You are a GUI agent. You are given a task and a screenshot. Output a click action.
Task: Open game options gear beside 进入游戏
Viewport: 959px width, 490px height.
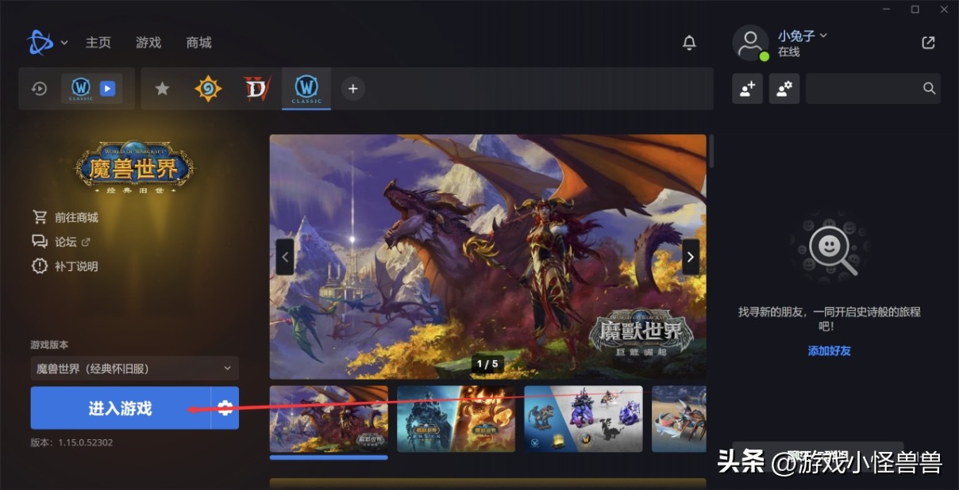(x=225, y=408)
